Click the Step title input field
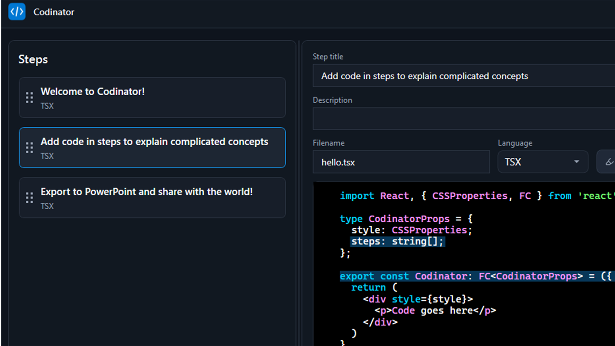615x346 pixels. click(x=464, y=76)
